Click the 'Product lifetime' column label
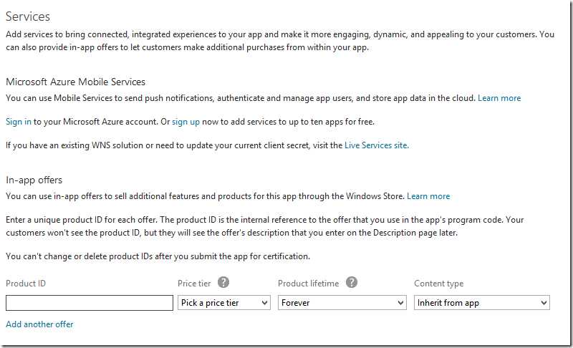The height and width of the screenshot is (348, 573). pos(308,284)
